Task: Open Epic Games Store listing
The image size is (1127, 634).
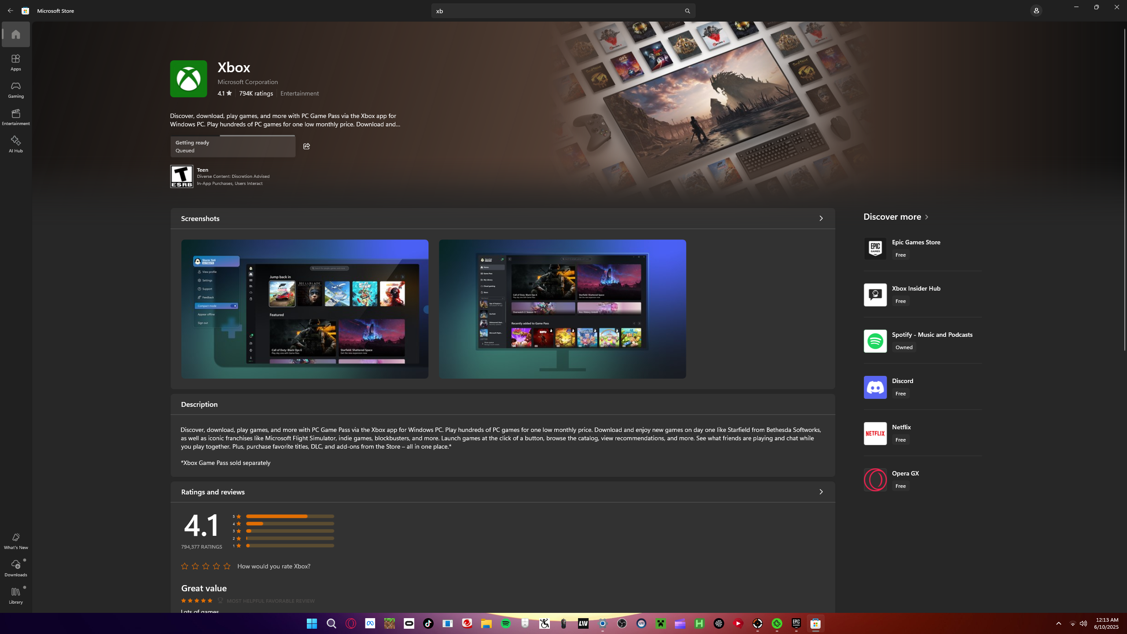Action: click(916, 243)
